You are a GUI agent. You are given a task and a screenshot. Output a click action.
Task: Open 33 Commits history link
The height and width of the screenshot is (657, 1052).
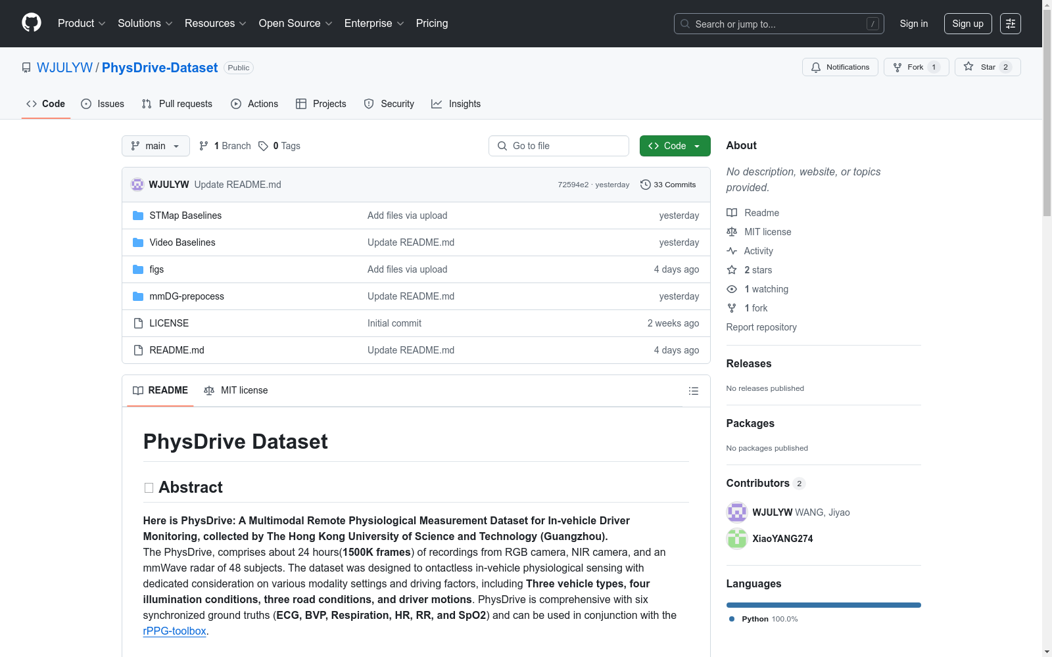pyautogui.click(x=668, y=185)
